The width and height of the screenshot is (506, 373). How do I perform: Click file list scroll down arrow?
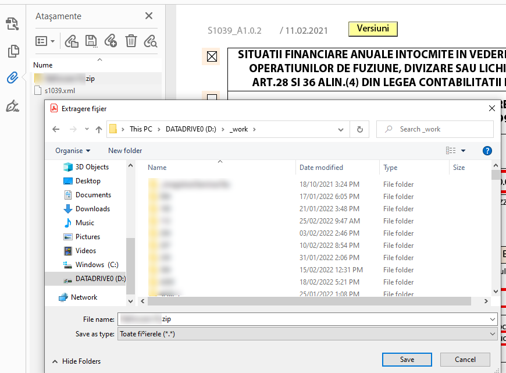[x=496, y=292]
